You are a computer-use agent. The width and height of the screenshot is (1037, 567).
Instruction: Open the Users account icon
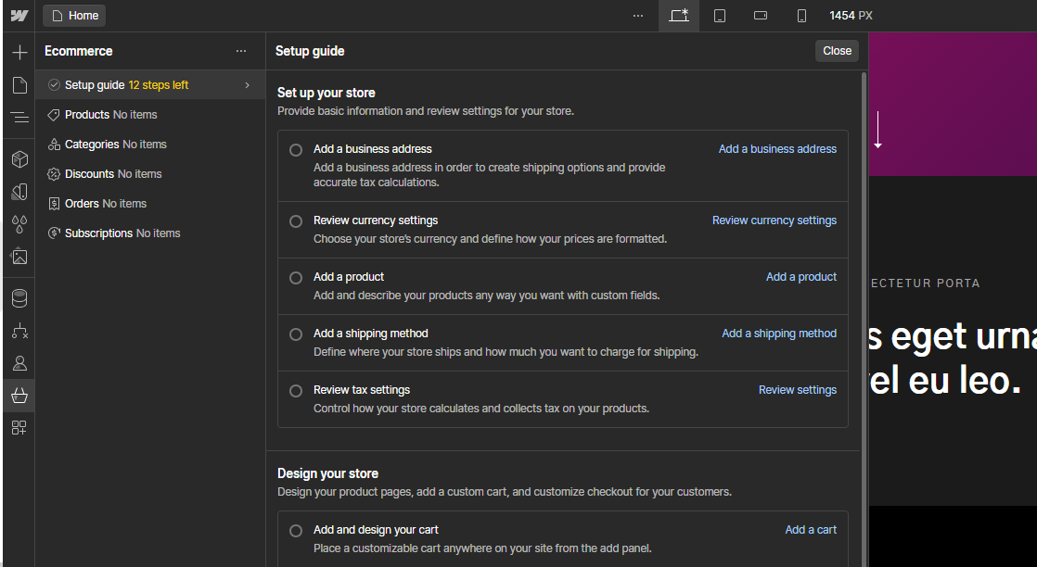point(19,363)
